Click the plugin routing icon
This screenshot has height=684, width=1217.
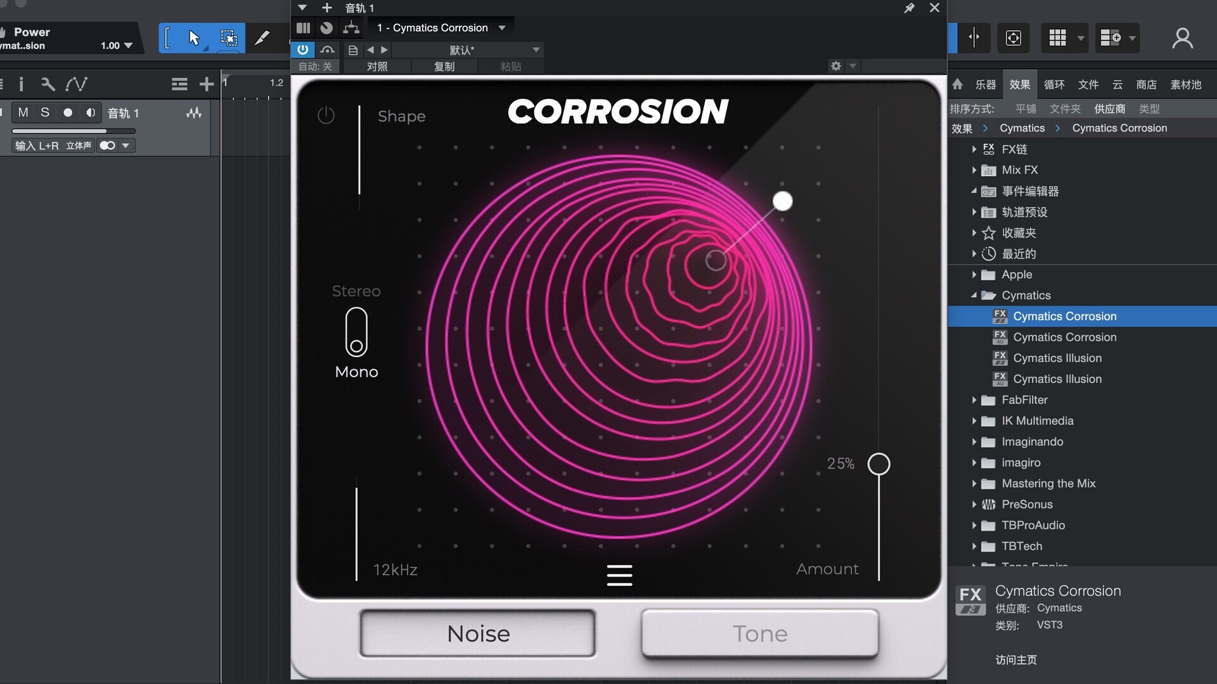pos(326,28)
